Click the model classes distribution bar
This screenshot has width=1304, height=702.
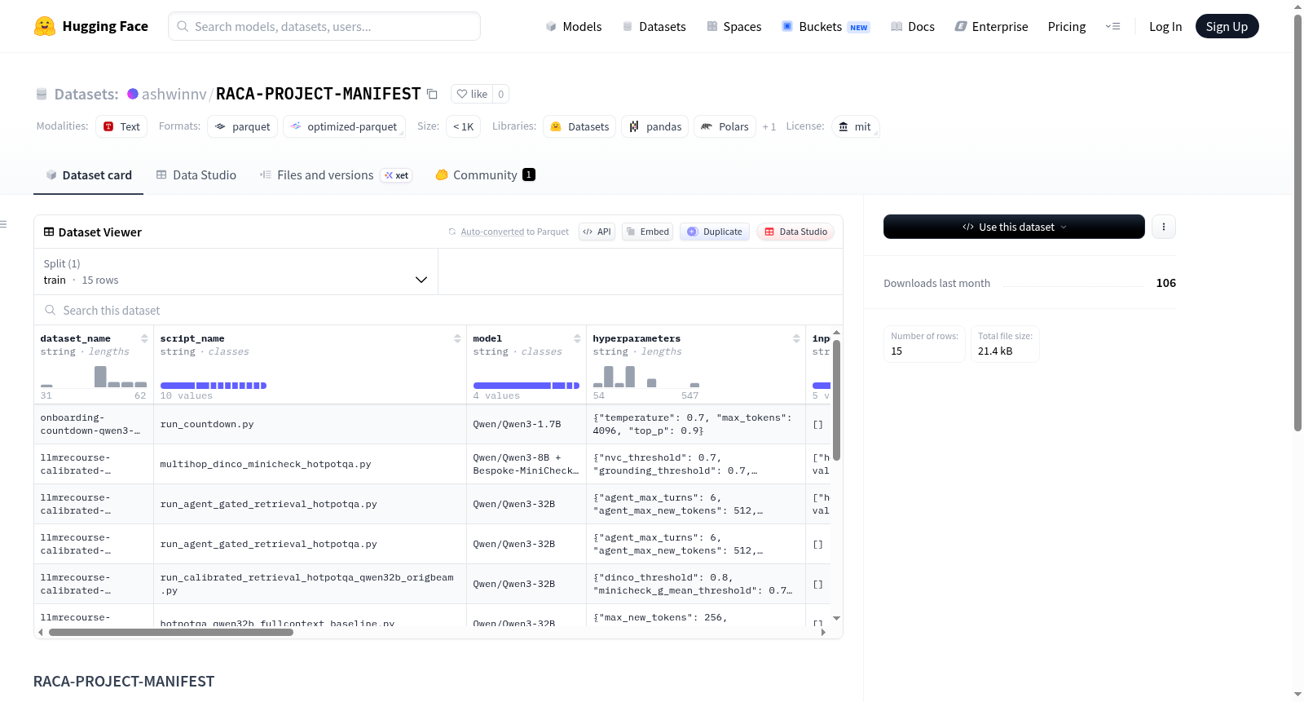pyautogui.click(x=526, y=386)
